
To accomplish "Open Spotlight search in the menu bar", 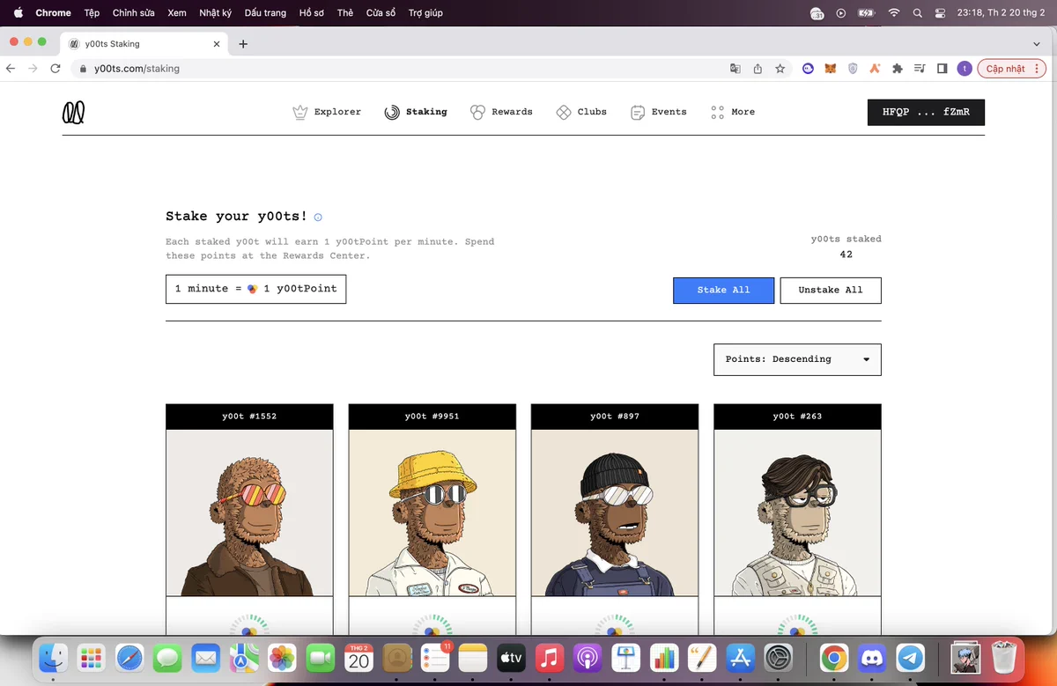I will coord(917,13).
